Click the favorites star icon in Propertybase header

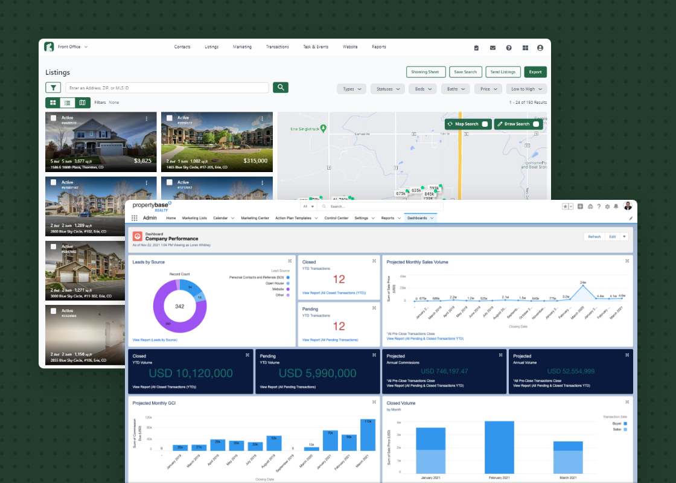point(565,206)
